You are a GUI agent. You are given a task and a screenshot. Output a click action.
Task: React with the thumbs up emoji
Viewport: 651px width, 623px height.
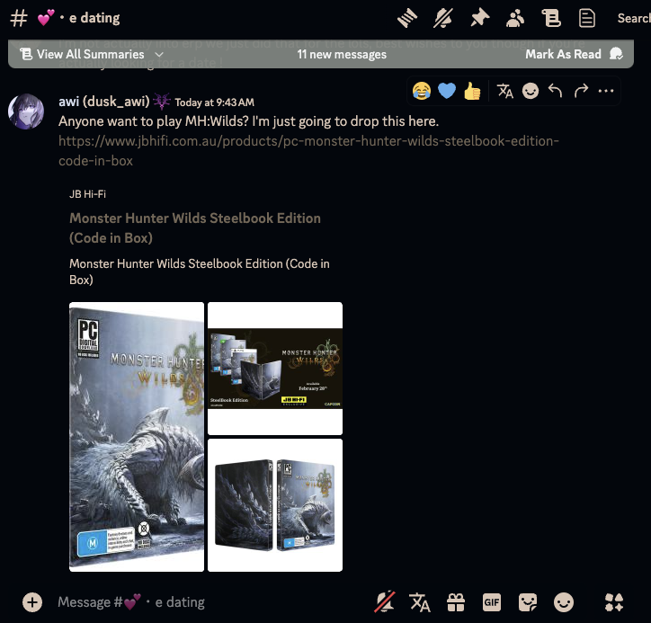click(472, 91)
